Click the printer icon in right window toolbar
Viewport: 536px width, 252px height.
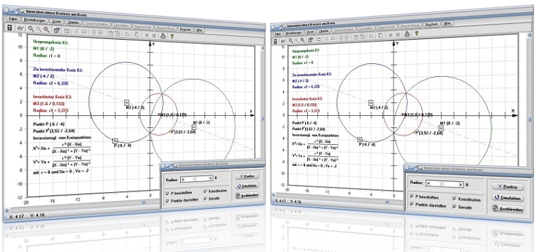407,34
